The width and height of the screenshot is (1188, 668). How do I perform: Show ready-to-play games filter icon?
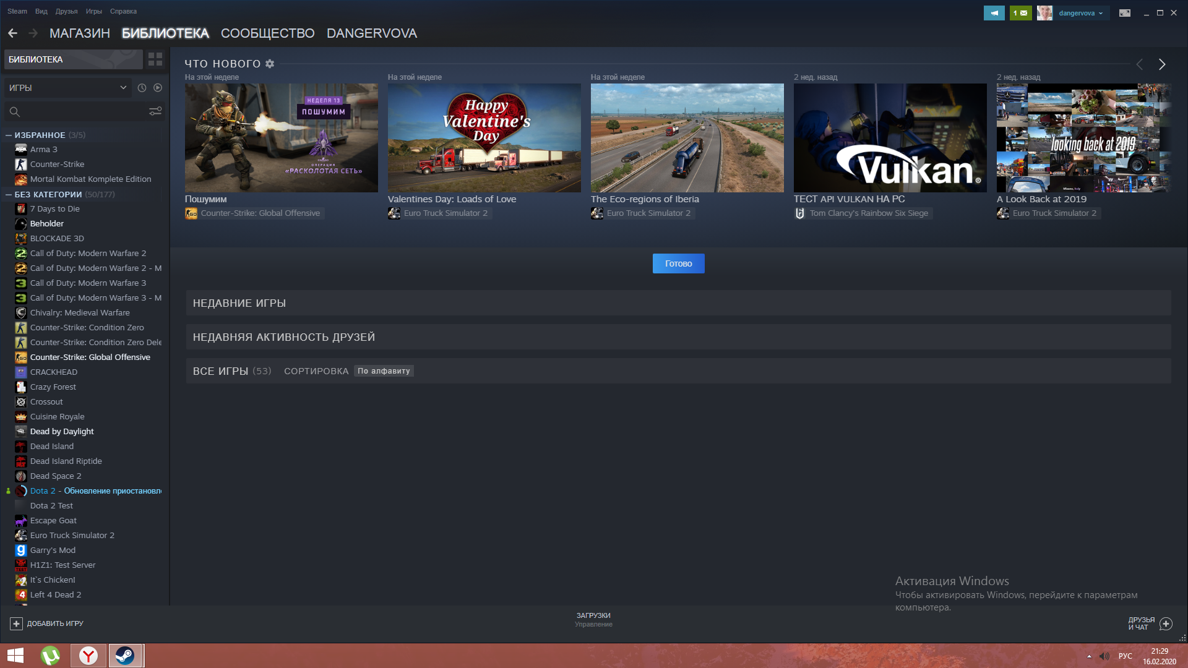158,88
